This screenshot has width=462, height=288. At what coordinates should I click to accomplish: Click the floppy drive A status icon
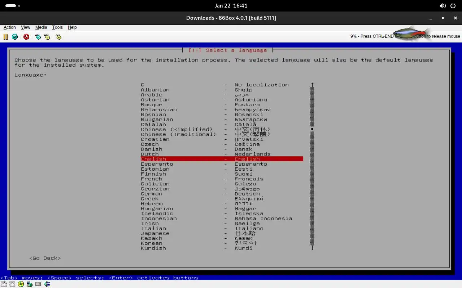point(4,284)
